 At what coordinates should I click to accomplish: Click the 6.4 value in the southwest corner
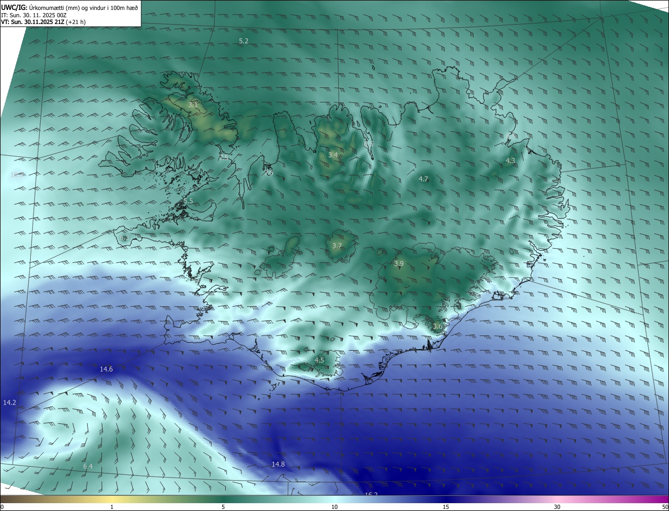click(88, 466)
